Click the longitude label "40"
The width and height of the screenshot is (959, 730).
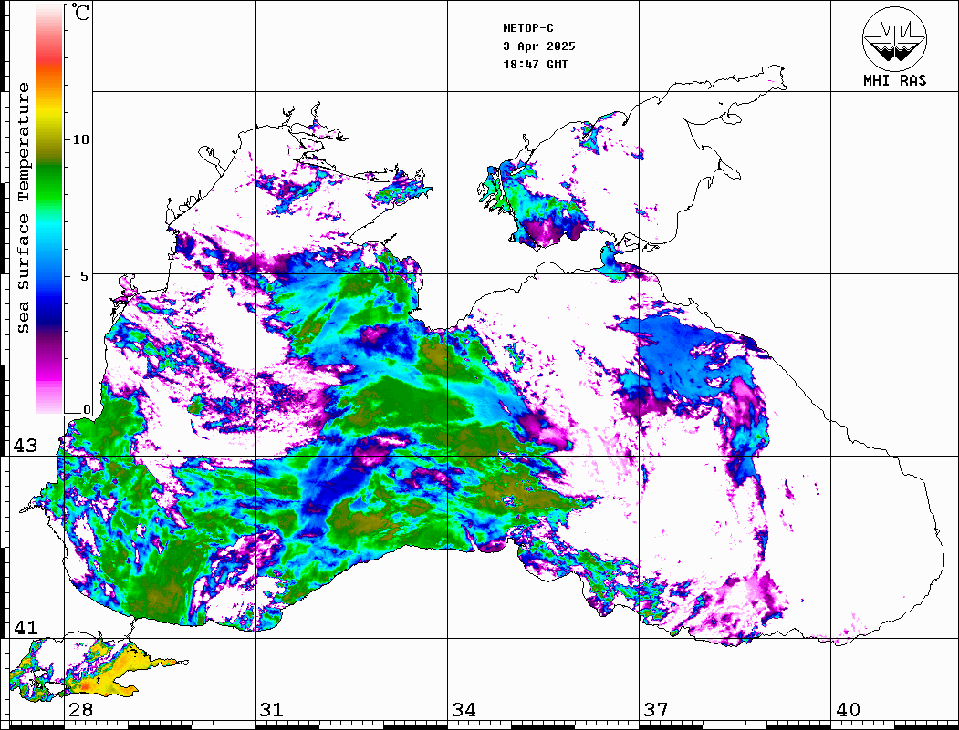click(848, 710)
